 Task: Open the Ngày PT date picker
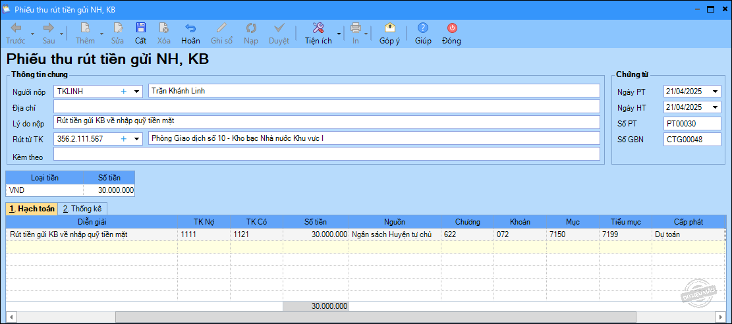click(x=716, y=92)
